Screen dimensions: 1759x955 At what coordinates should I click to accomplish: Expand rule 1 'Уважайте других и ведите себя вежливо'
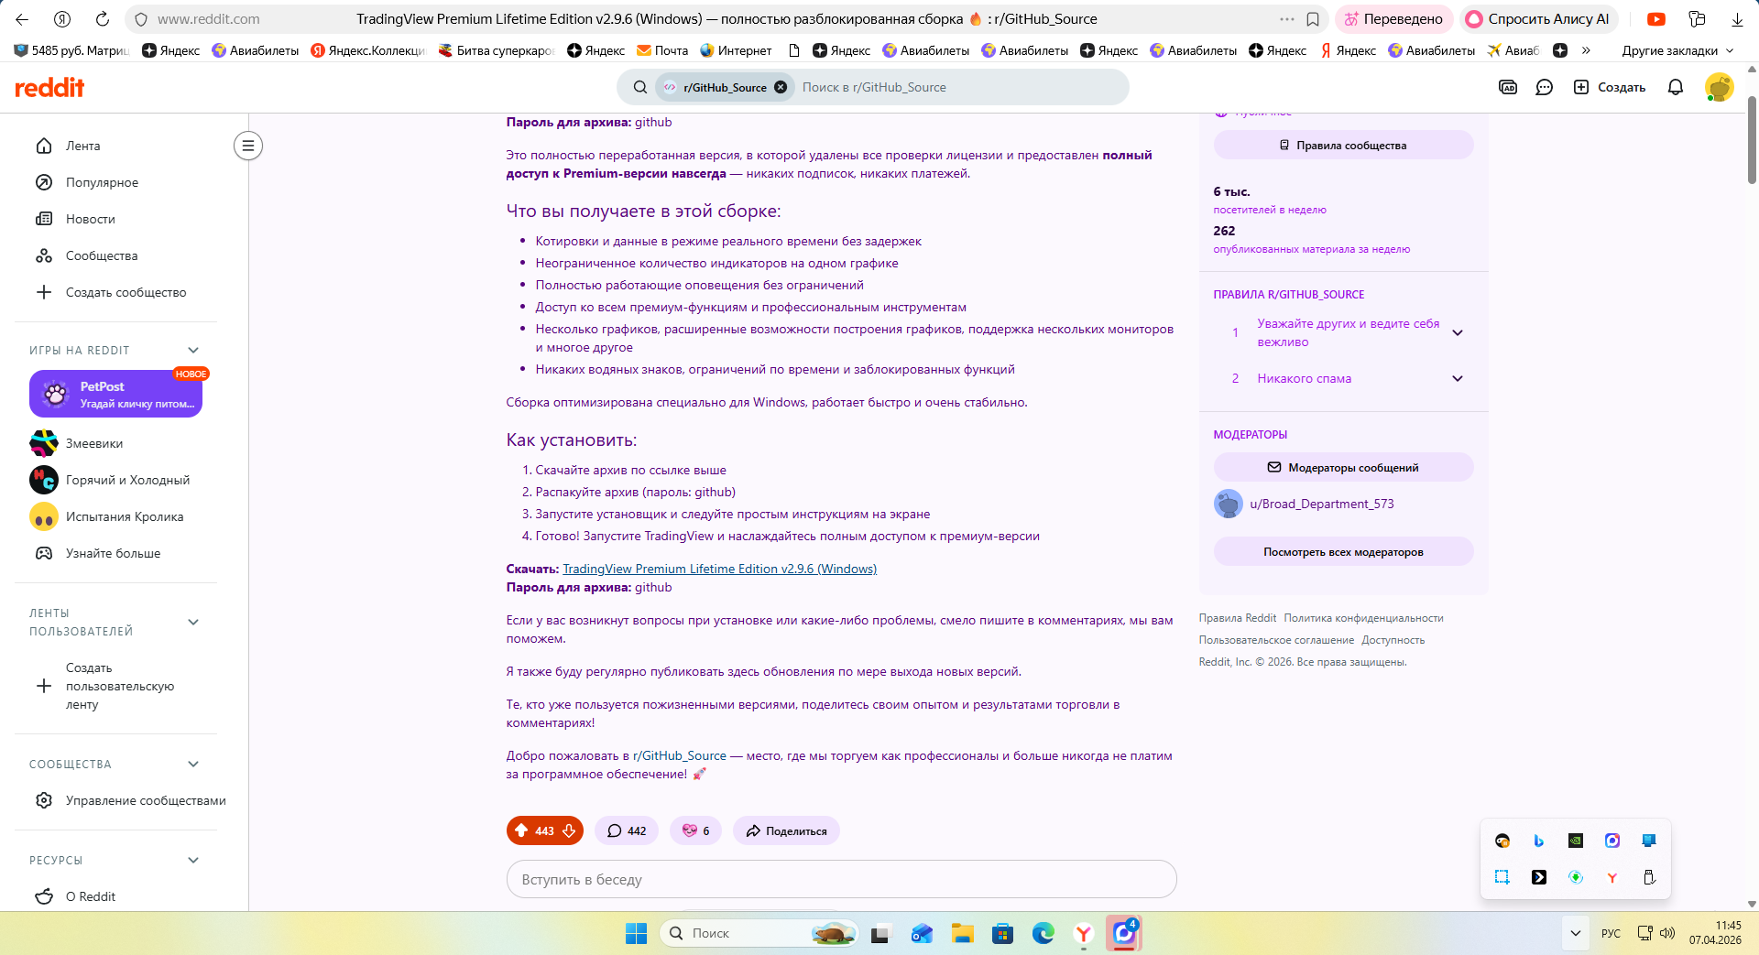[x=1458, y=332]
